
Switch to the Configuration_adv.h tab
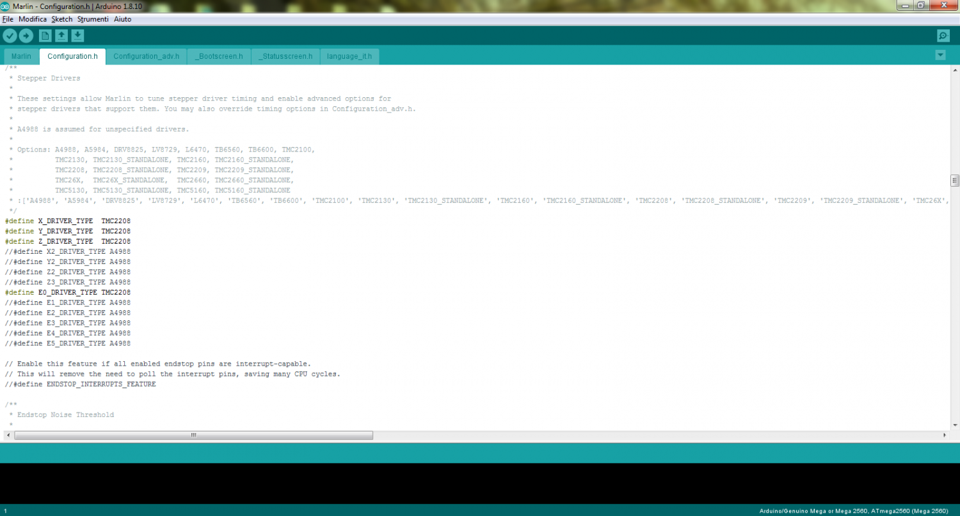pyautogui.click(x=147, y=56)
